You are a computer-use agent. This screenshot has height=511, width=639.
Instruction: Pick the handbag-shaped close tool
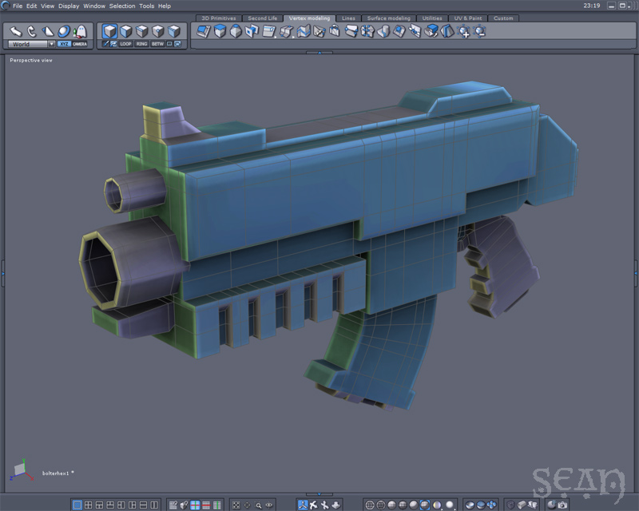tap(335, 31)
